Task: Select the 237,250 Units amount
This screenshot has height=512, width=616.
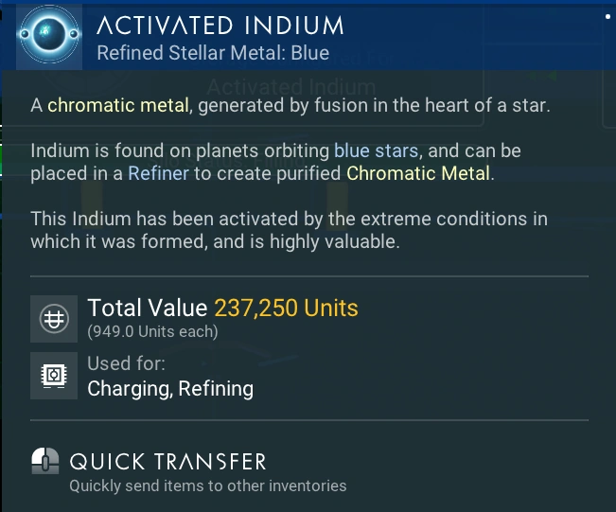Action: pos(287,308)
